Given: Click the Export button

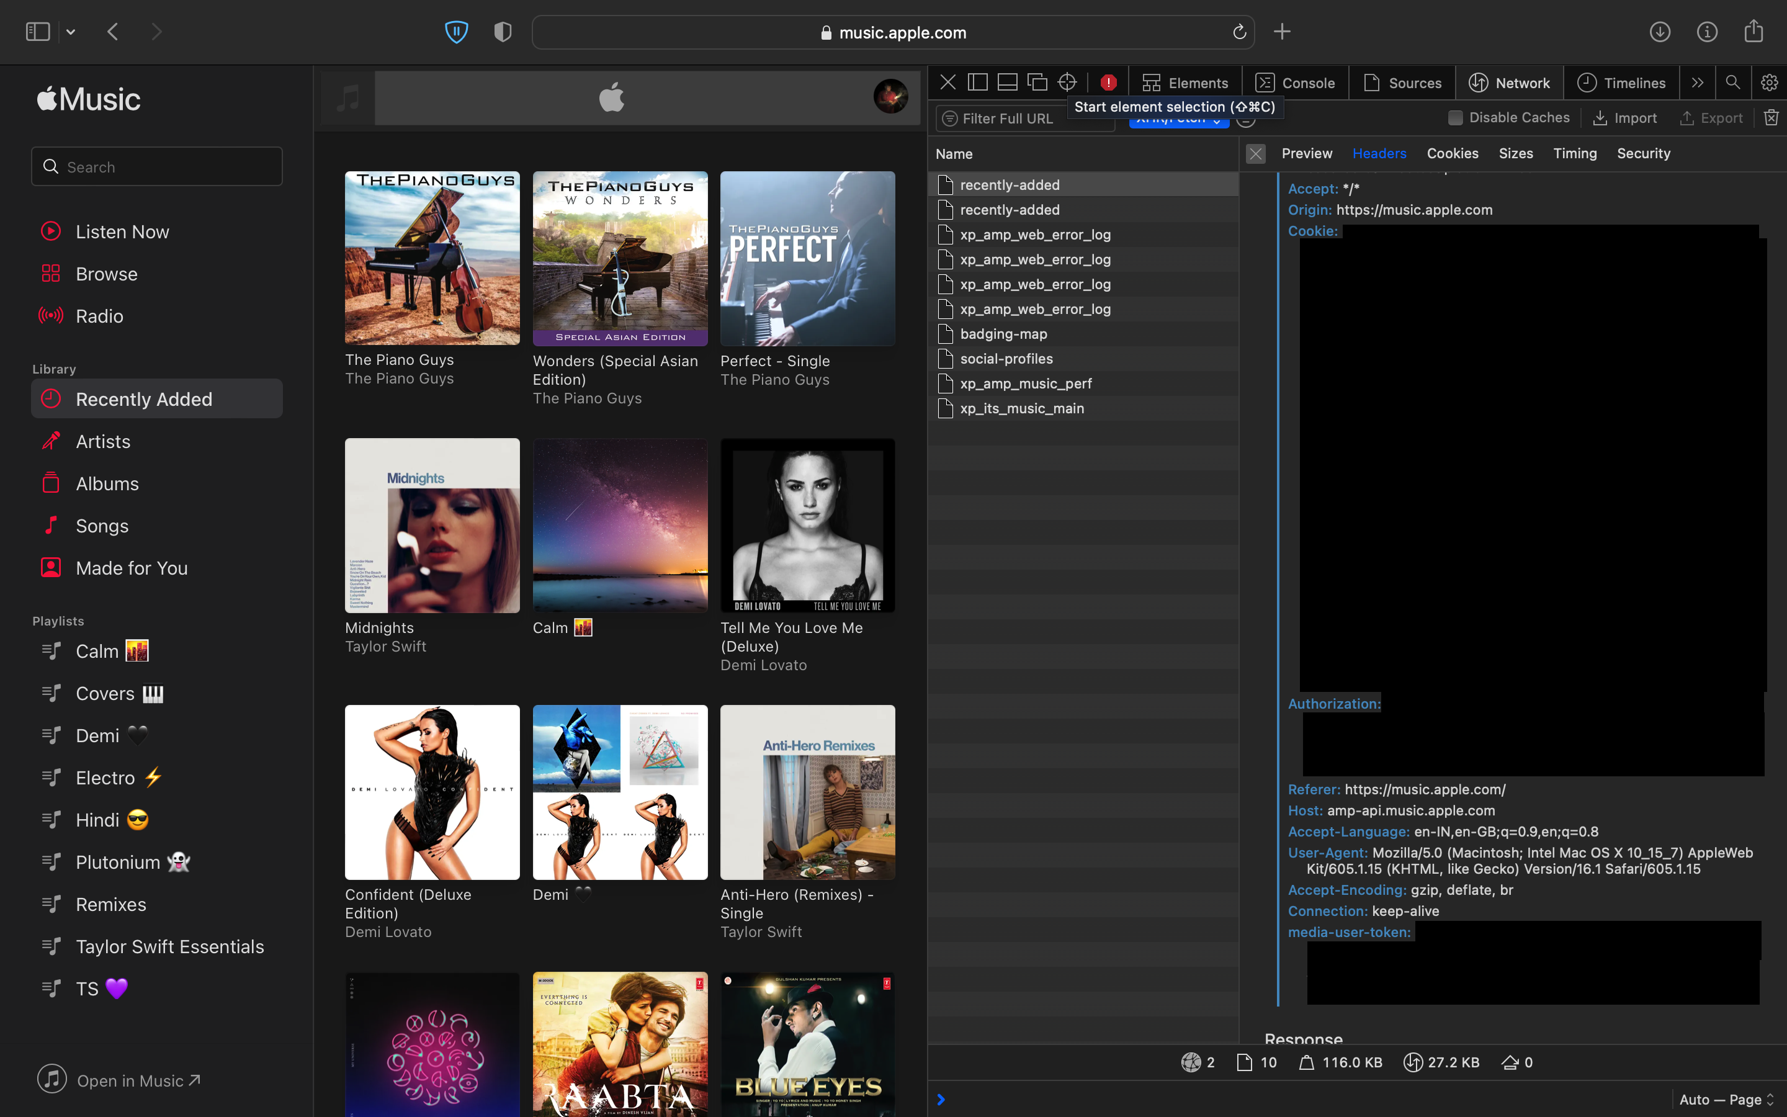Looking at the screenshot, I should click(x=1711, y=118).
